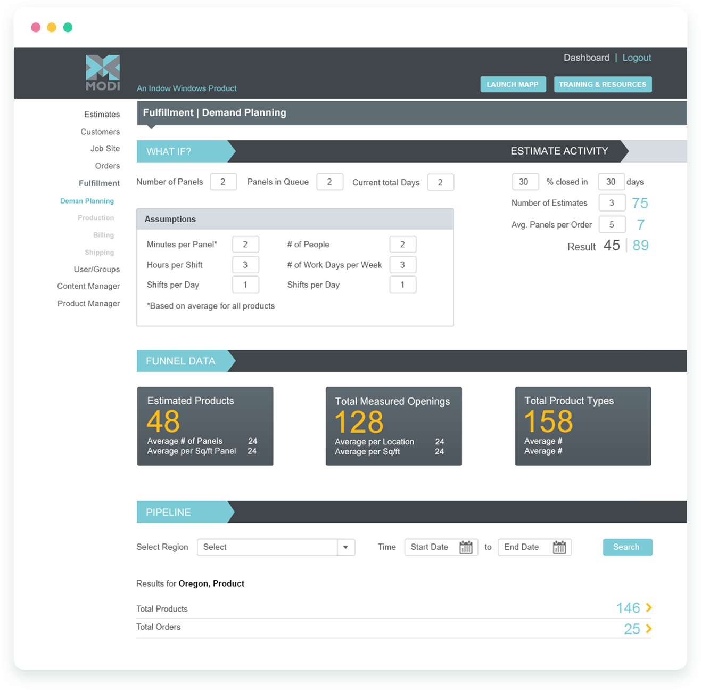
Task: Open Estimates in the sidebar
Action: tap(102, 115)
